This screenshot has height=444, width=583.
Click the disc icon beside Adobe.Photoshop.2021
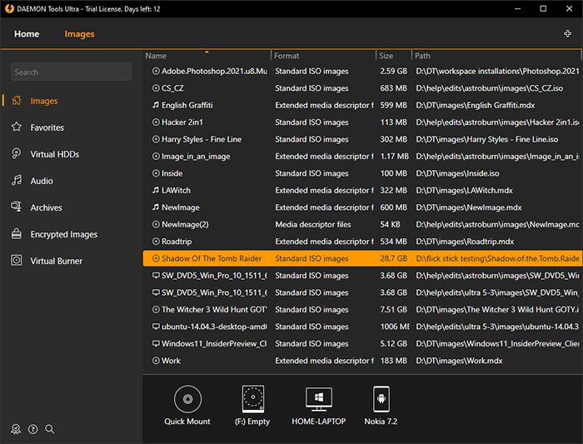pyautogui.click(x=156, y=71)
